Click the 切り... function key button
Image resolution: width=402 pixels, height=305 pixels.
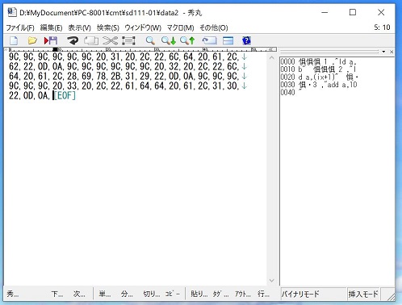pos(152,294)
